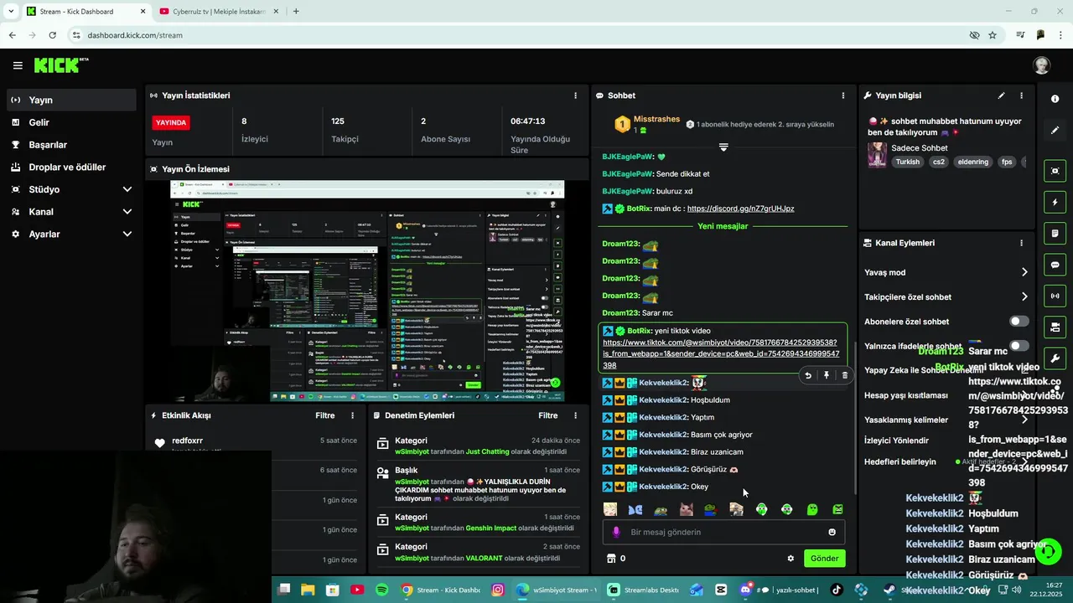Viewport: 1073px width, 603px height.
Task: Click the cs2 tag in Yayın bilgisi
Action: pyautogui.click(x=939, y=162)
